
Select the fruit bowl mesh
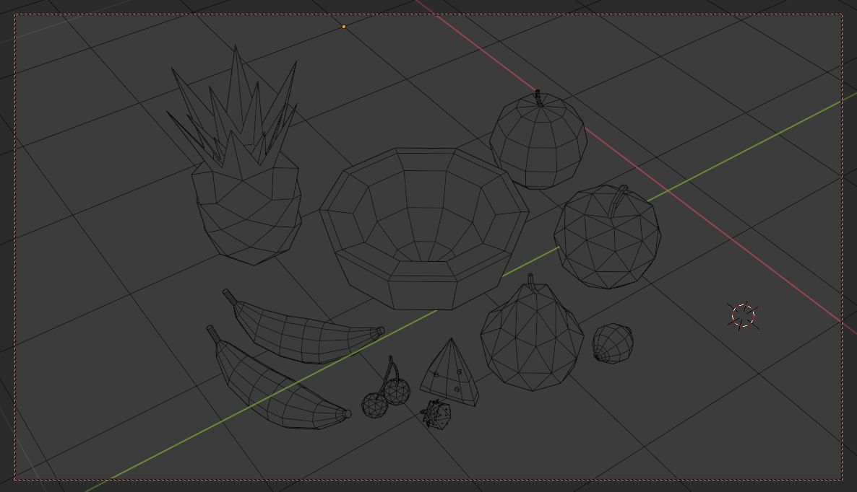(424, 229)
